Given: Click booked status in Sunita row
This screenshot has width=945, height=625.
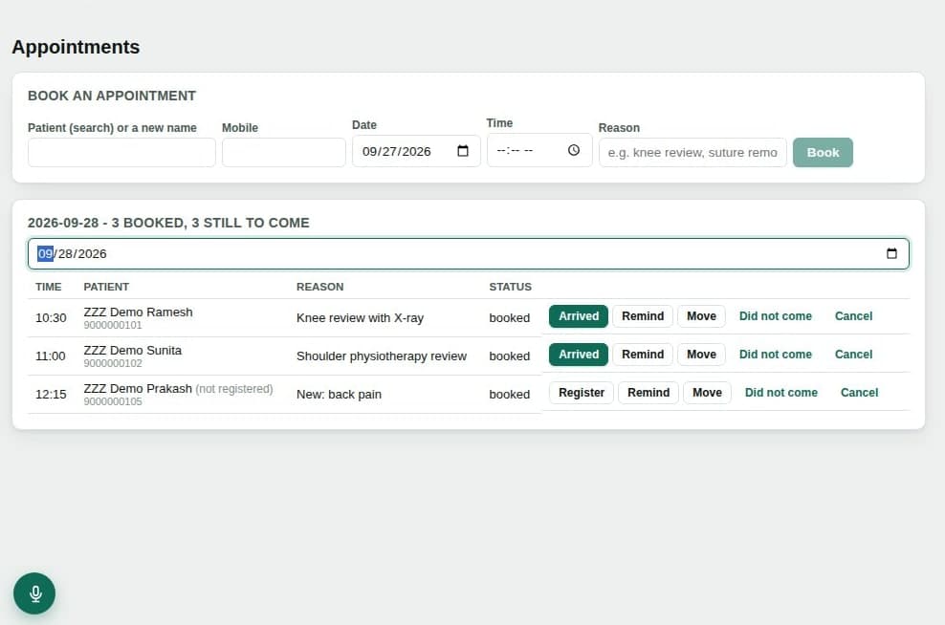Looking at the screenshot, I should pos(509,356).
